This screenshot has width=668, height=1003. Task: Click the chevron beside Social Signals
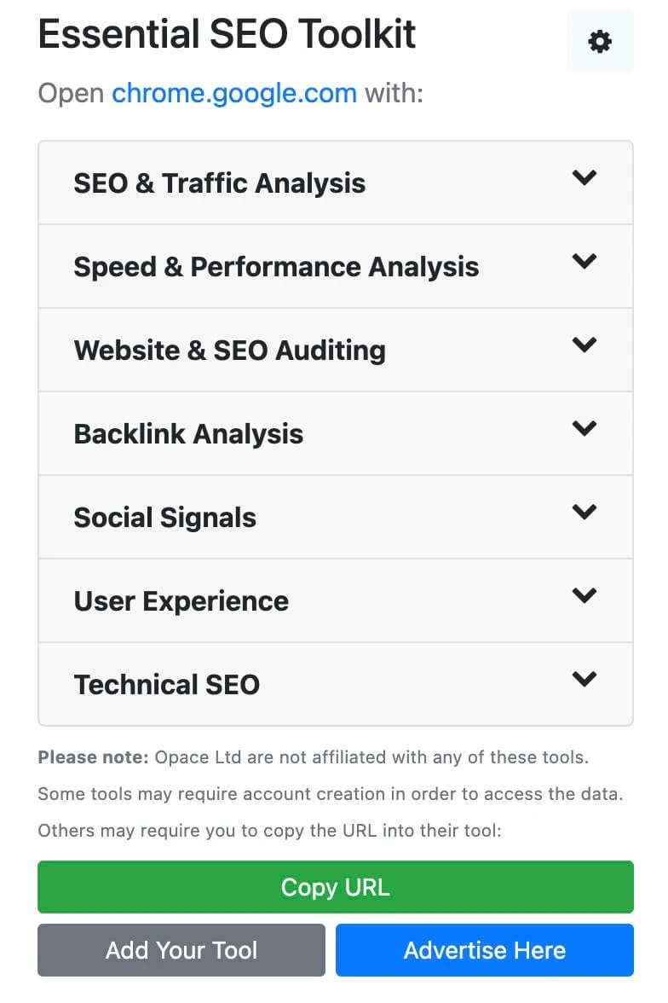584,513
